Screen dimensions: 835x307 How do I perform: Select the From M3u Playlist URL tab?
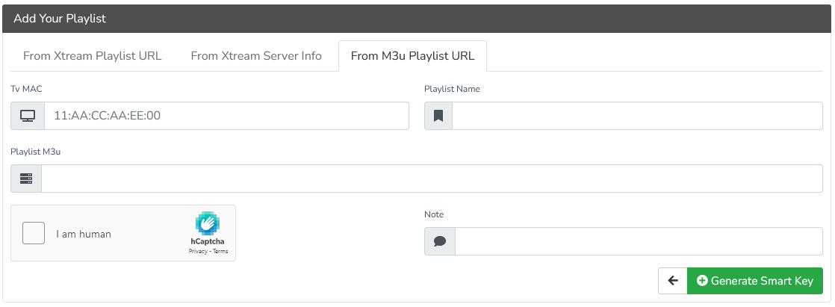(x=412, y=56)
